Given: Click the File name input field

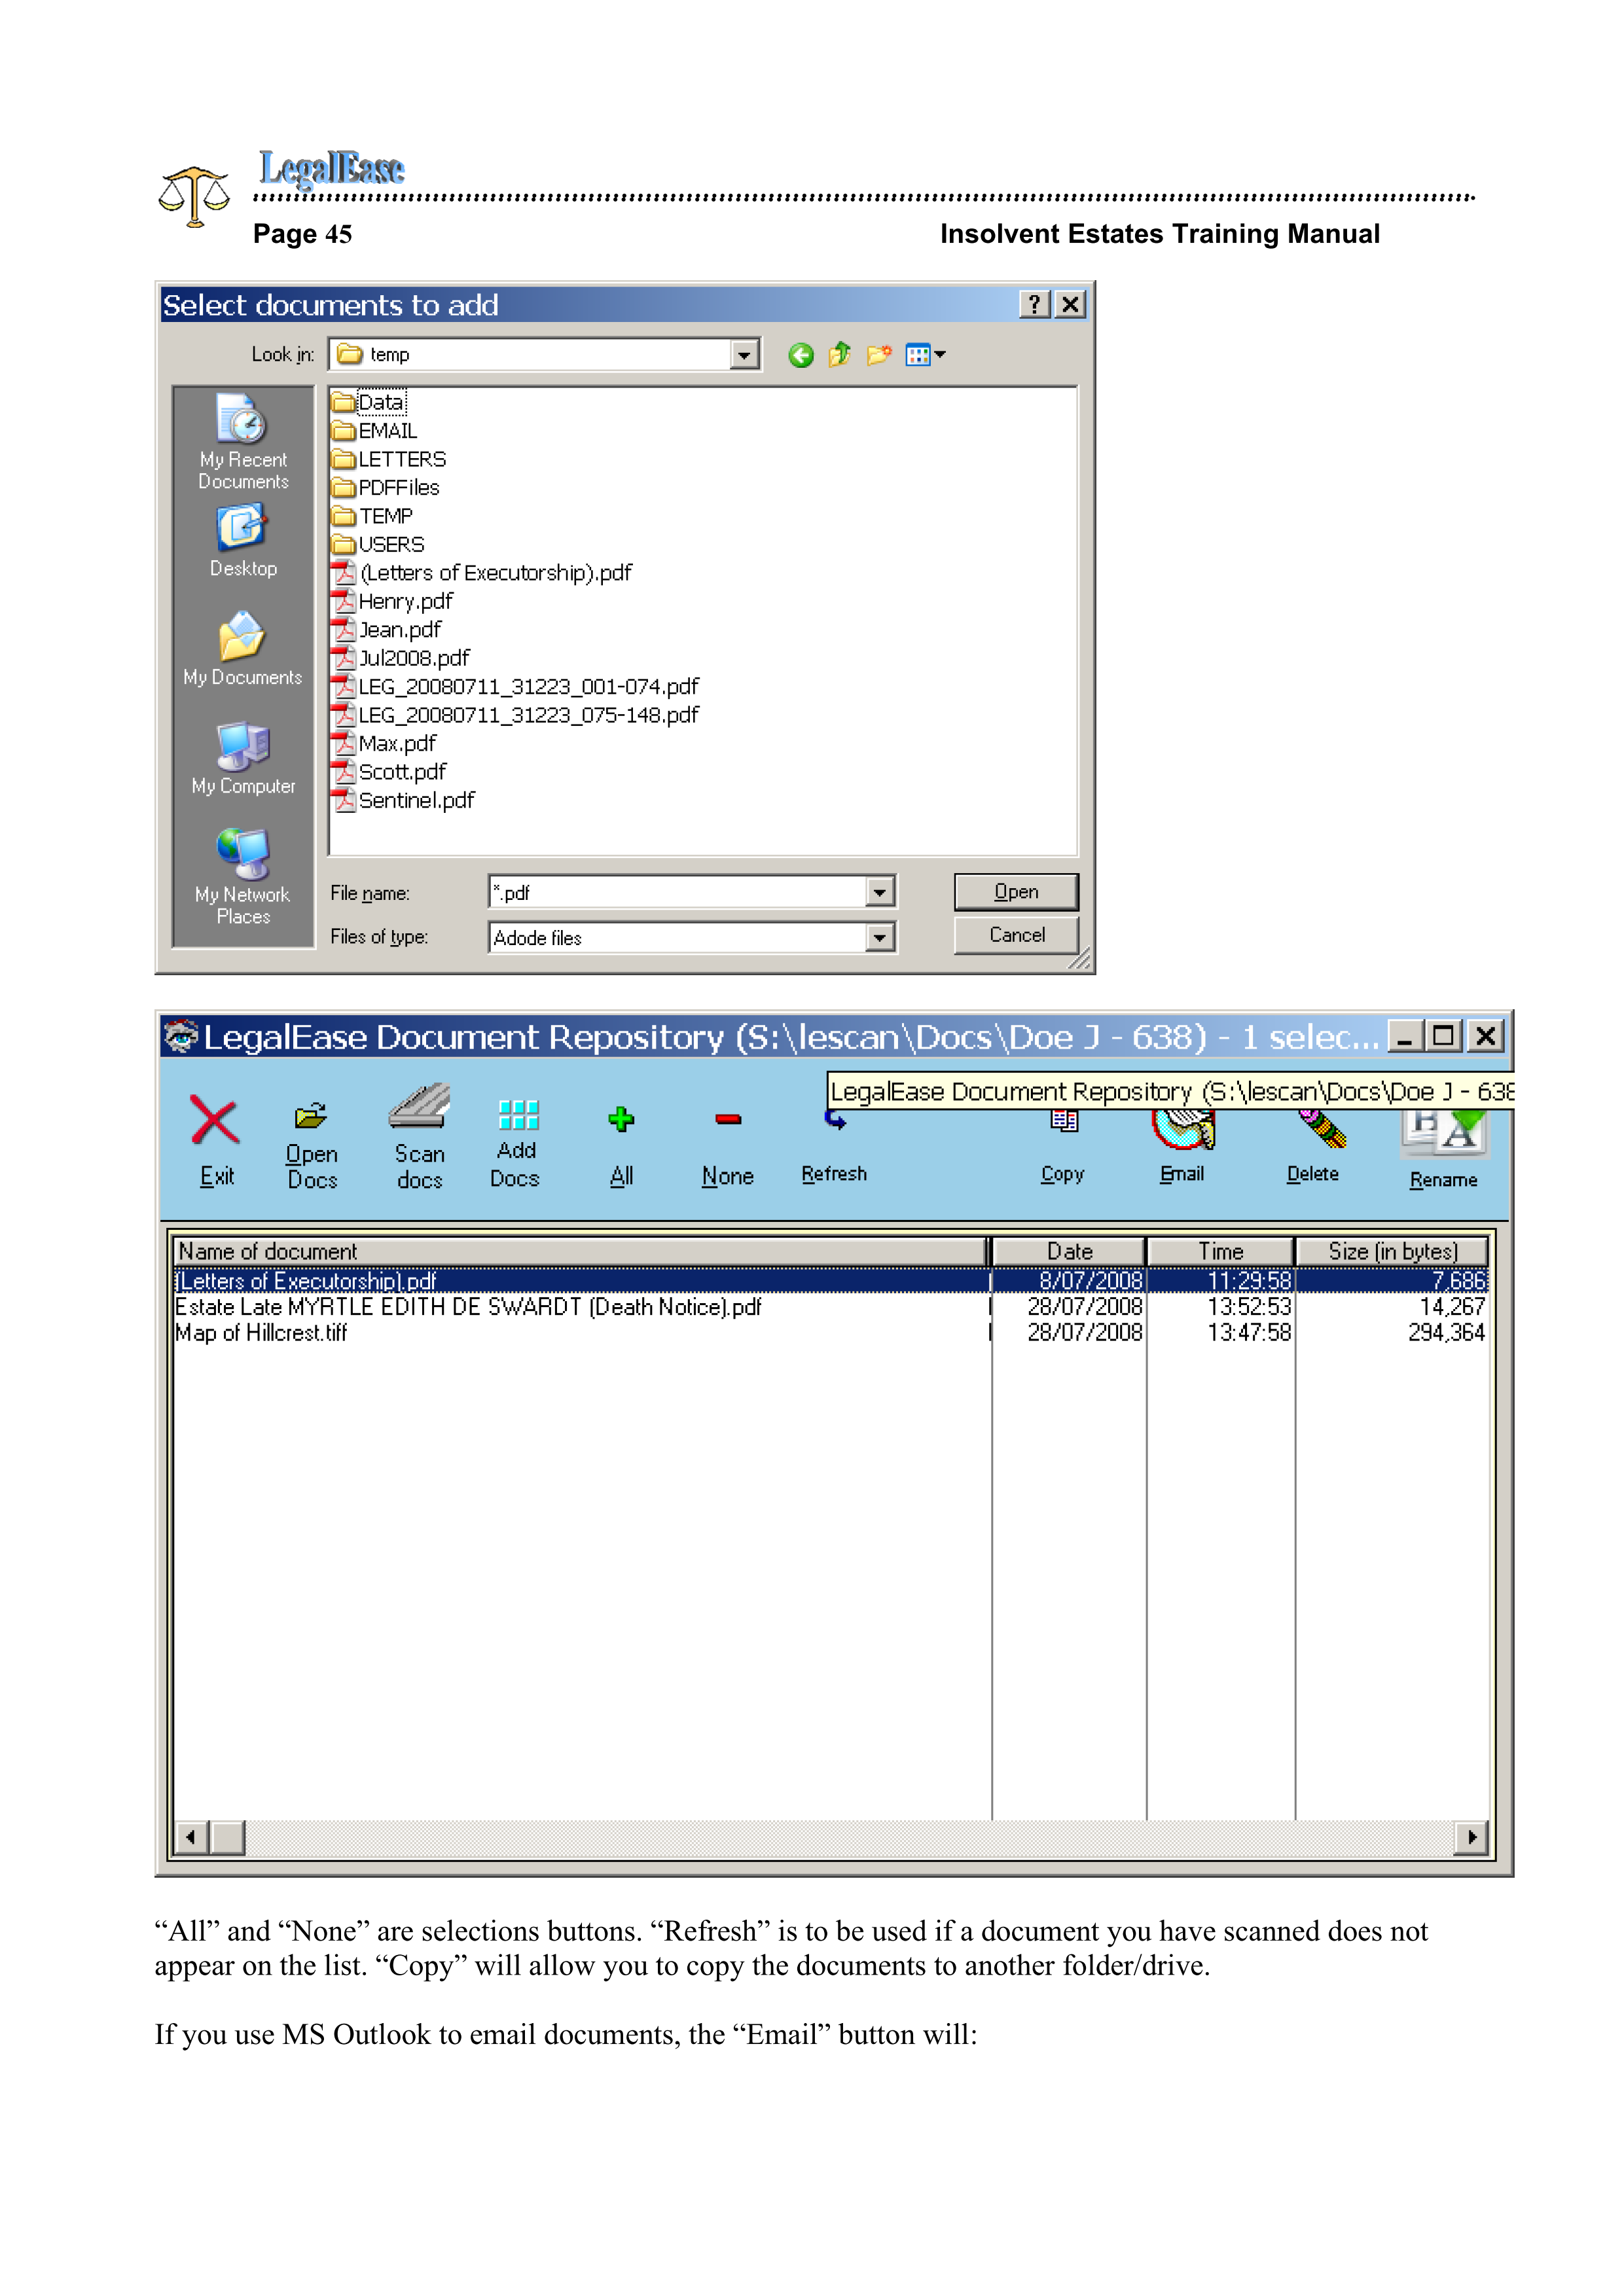Looking at the screenshot, I should tap(678, 892).
